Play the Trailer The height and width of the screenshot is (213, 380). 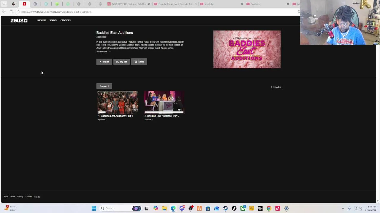104,62
